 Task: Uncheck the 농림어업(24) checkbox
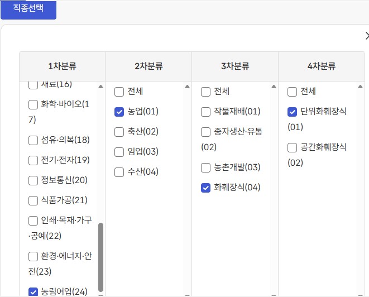tap(33, 291)
